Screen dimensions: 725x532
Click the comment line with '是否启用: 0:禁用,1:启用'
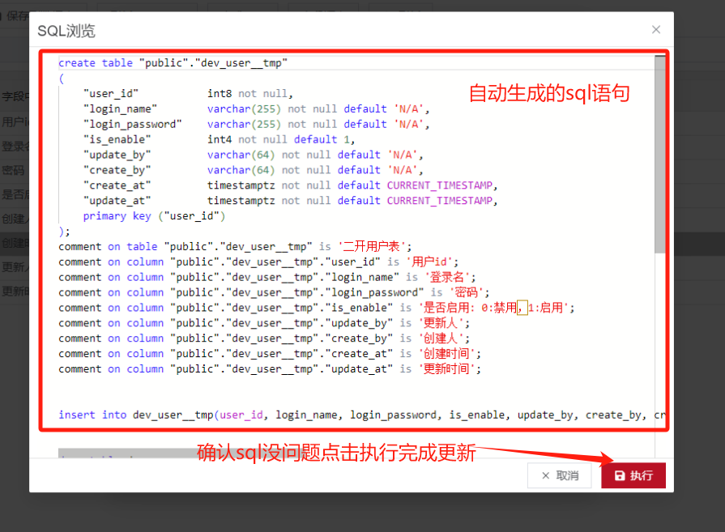point(316,308)
